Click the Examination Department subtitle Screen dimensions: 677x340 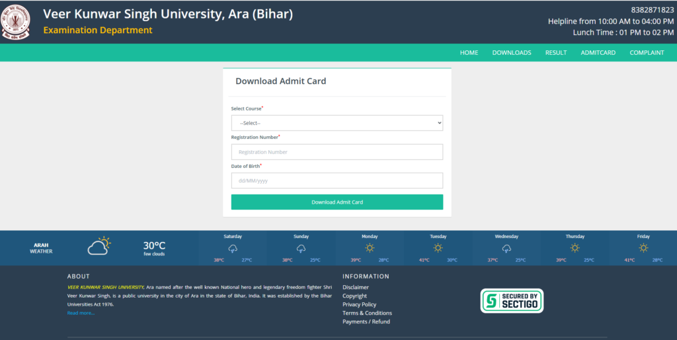point(98,30)
